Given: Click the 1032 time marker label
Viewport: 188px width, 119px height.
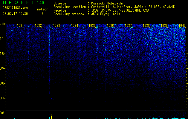Looking at the screenshot, I should coord(38,26).
